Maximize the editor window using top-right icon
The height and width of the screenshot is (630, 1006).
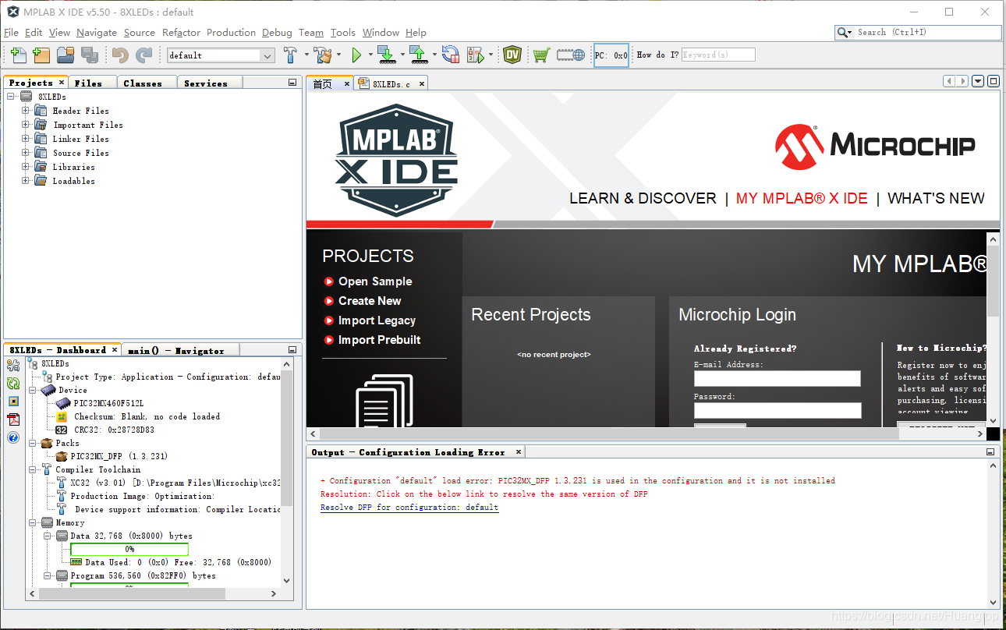point(994,81)
